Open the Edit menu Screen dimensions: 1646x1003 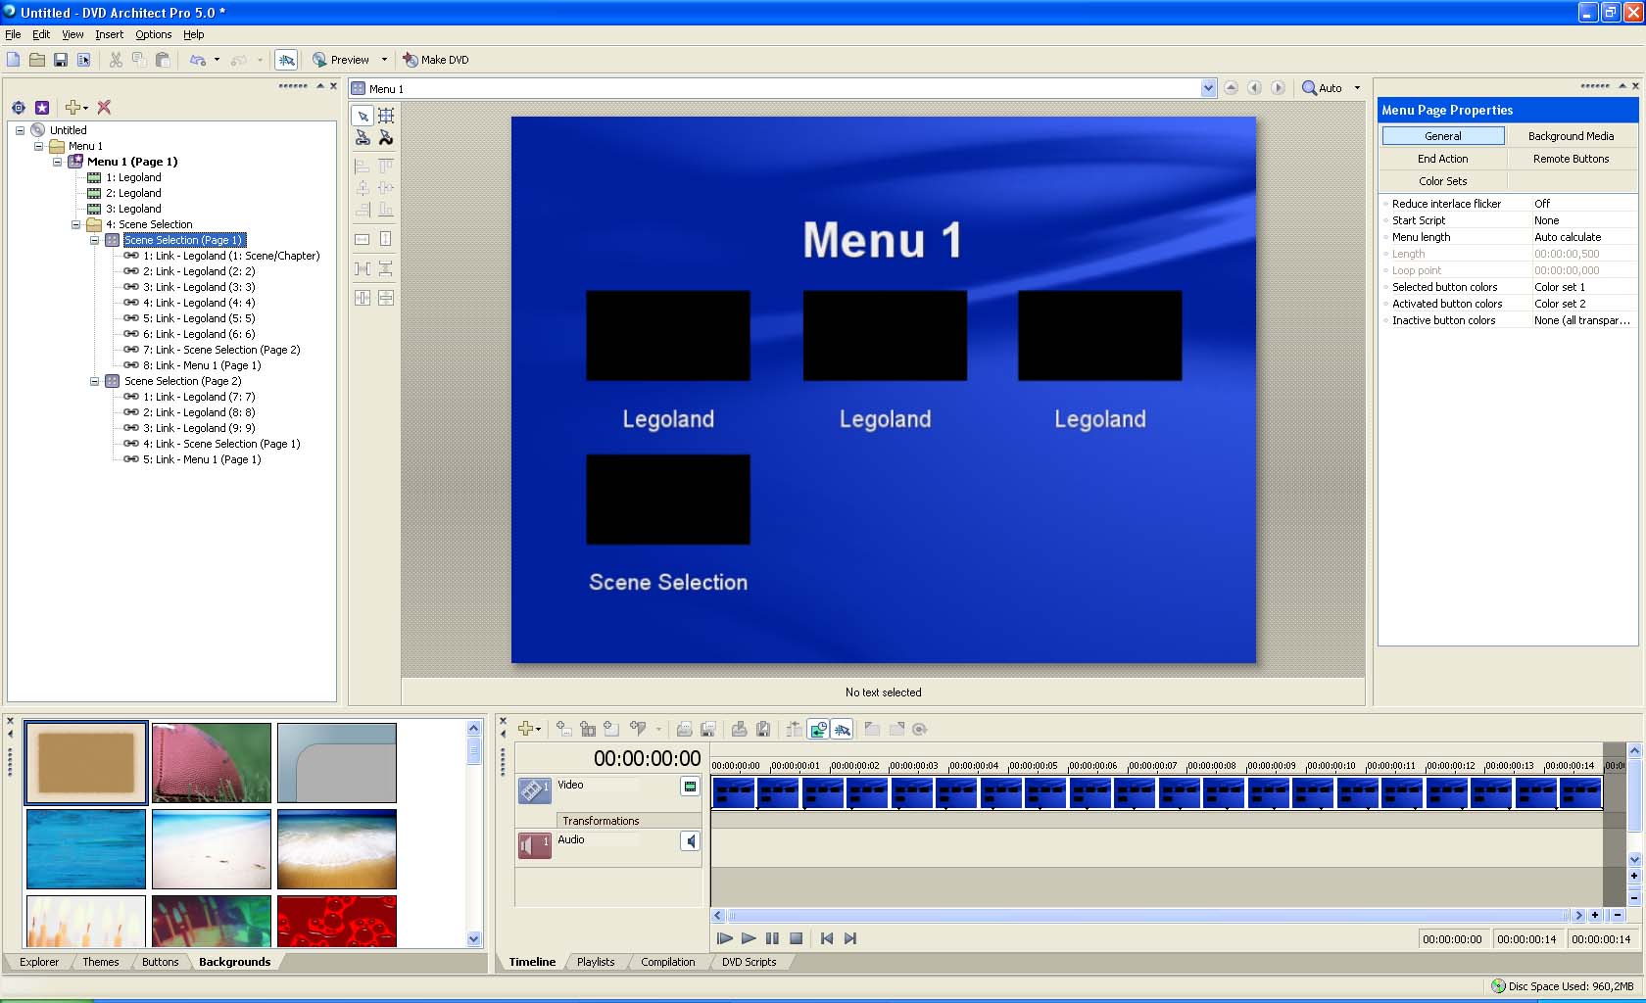click(x=41, y=34)
